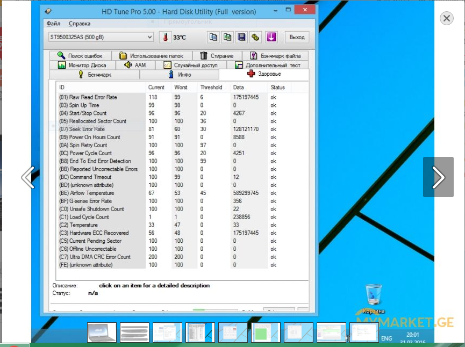The height and width of the screenshot is (347, 465).
Task: Open the options gears icon
Action: point(255,37)
